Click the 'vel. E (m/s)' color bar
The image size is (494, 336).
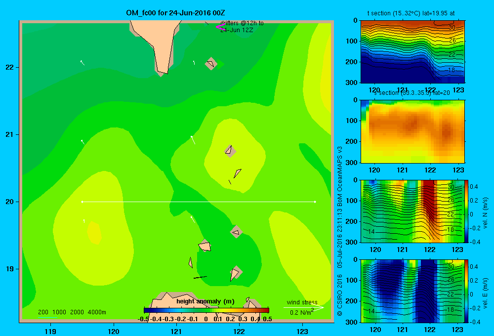point(467,291)
